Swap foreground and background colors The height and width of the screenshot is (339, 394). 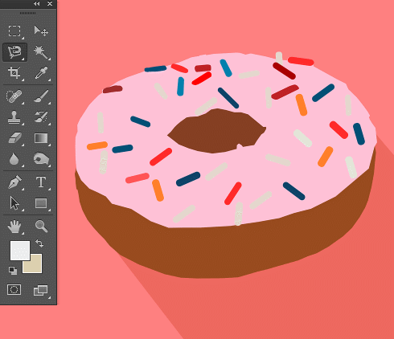point(39,243)
